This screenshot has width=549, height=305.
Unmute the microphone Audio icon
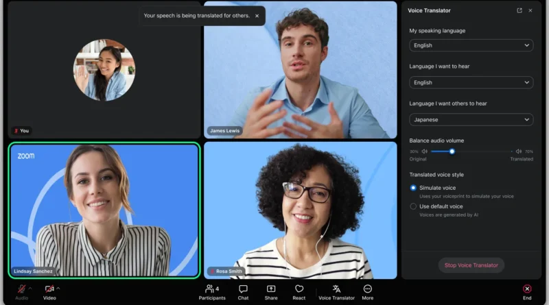click(21, 289)
